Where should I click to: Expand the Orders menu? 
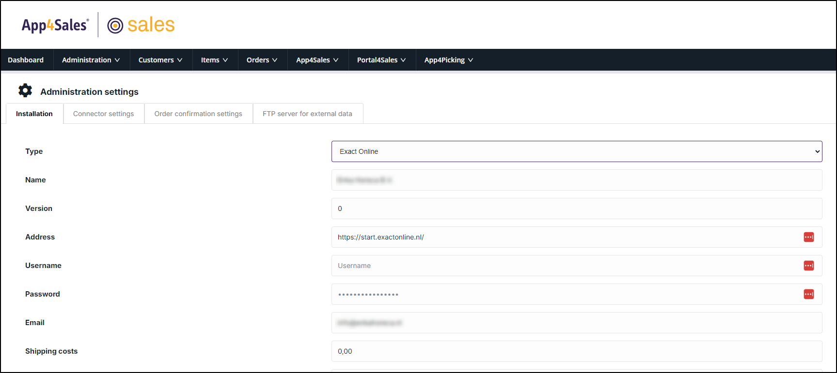click(x=262, y=60)
